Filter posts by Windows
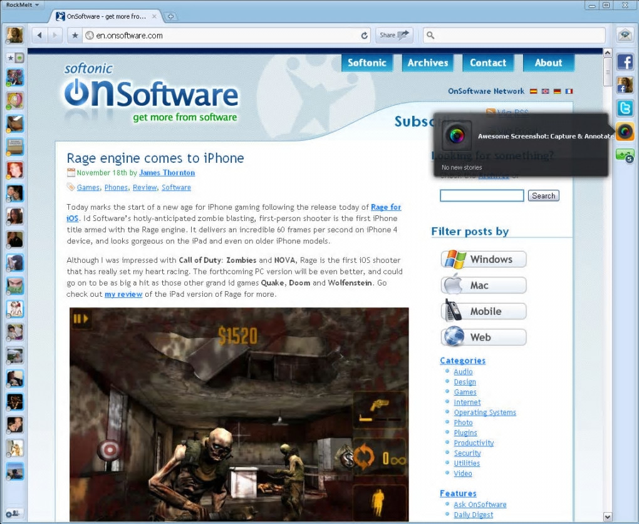This screenshot has width=639, height=524. click(484, 259)
